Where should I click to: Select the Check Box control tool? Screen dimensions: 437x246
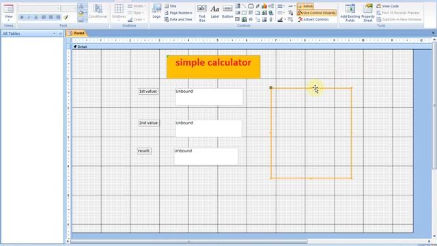coord(251,12)
